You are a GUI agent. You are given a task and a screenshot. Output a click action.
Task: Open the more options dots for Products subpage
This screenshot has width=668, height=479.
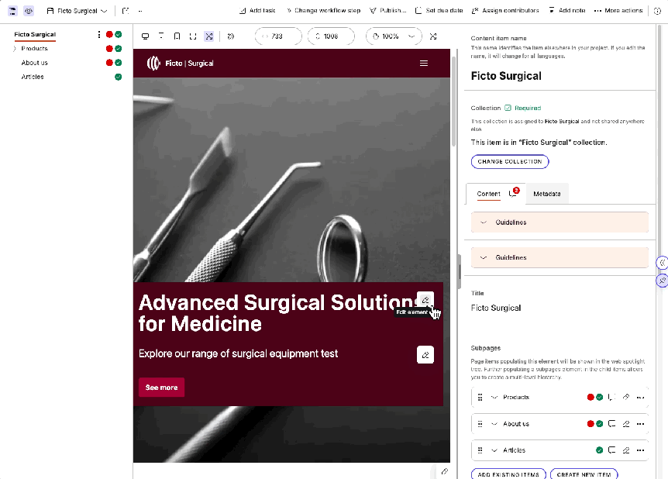tap(640, 398)
